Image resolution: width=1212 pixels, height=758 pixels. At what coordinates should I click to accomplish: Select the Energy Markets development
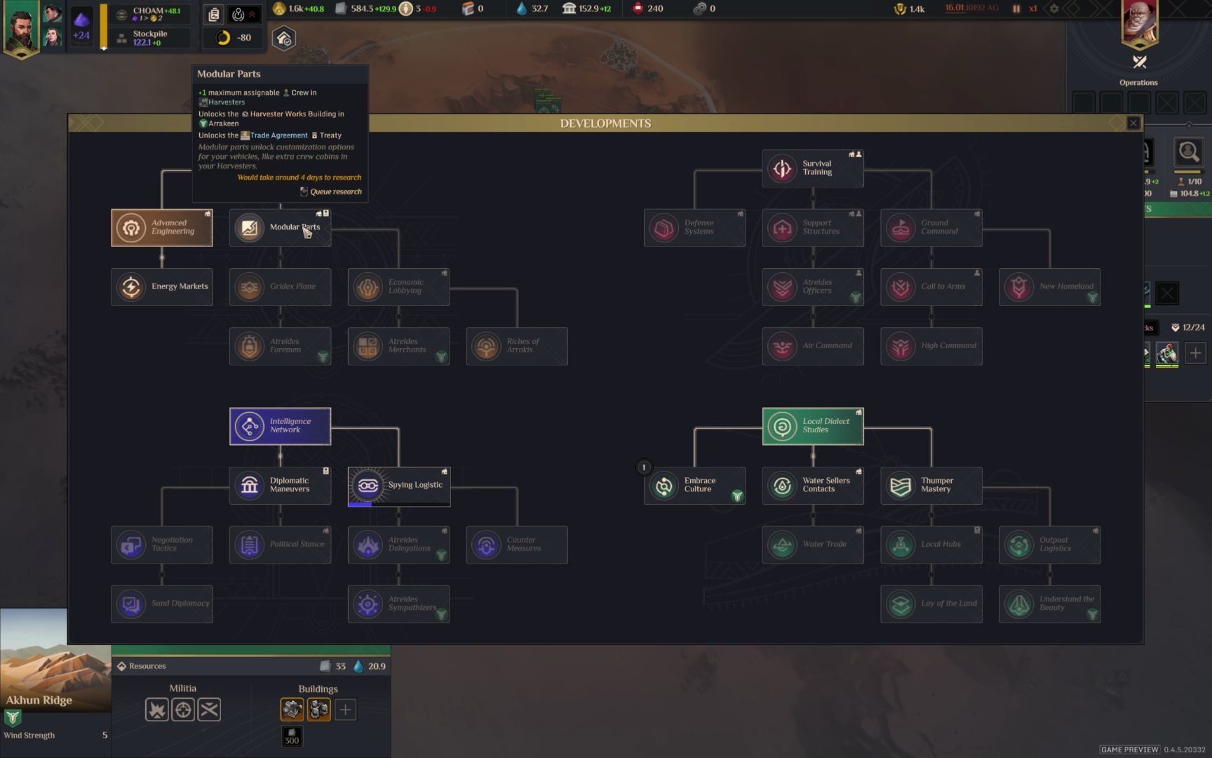click(x=162, y=286)
